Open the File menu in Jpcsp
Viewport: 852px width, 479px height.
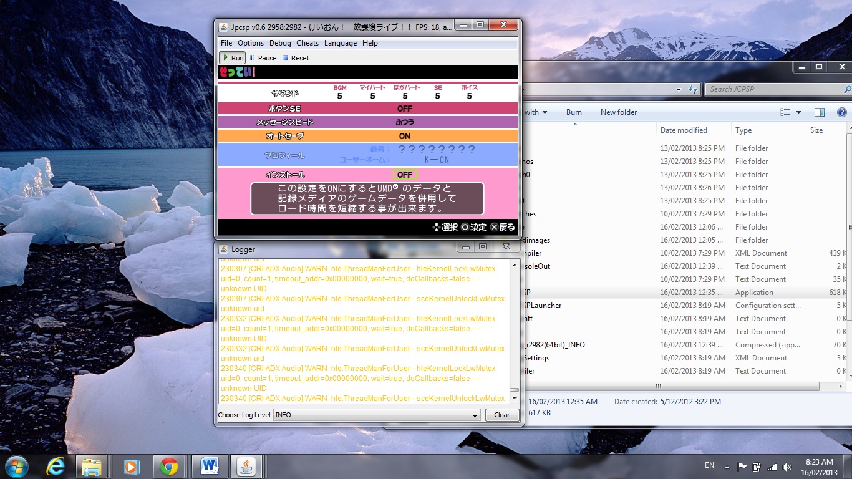226,43
